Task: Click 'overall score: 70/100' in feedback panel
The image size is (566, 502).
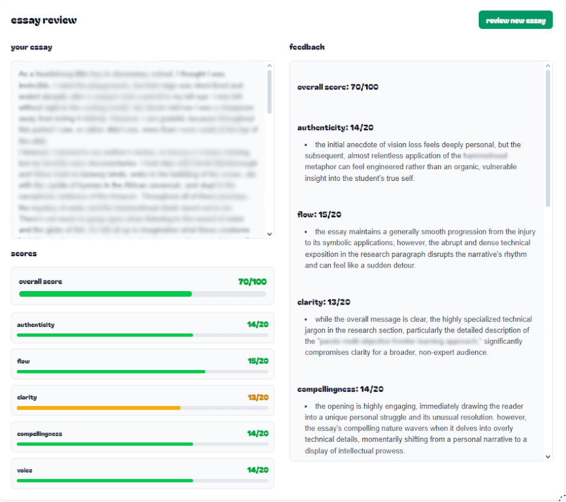Action: (337, 87)
